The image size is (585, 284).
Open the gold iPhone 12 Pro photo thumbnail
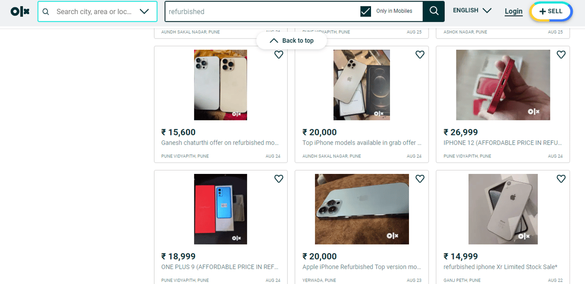362,85
